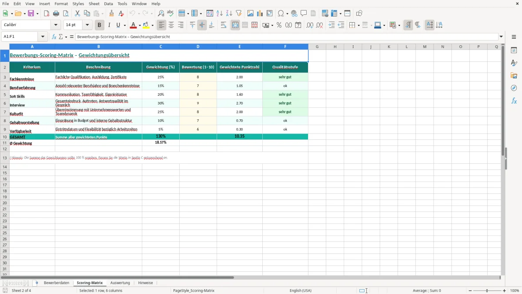The image size is (522, 294).
Task: Click the Format as Percent icon
Action: click(279, 25)
